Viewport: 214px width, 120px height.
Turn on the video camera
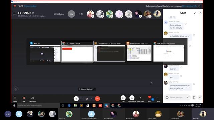pyautogui.click(x=87, y=99)
